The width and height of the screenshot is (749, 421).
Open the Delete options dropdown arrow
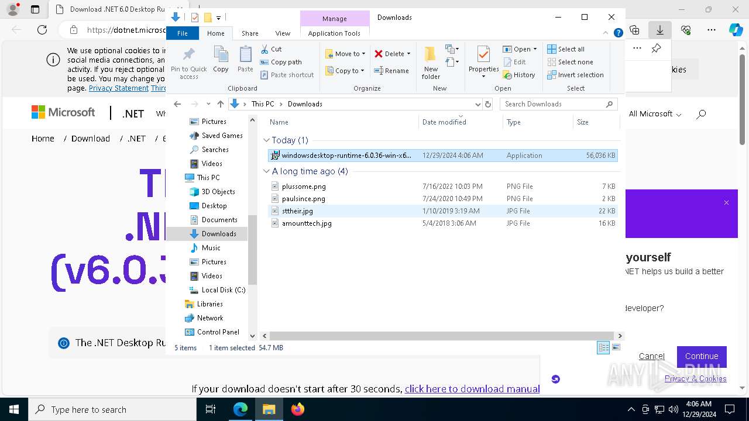tap(408, 54)
